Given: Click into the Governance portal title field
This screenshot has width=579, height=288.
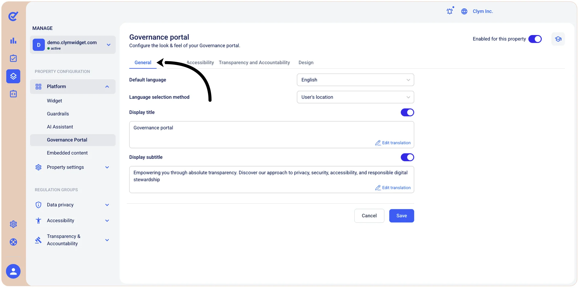Looking at the screenshot, I should click(x=272, y=135).
